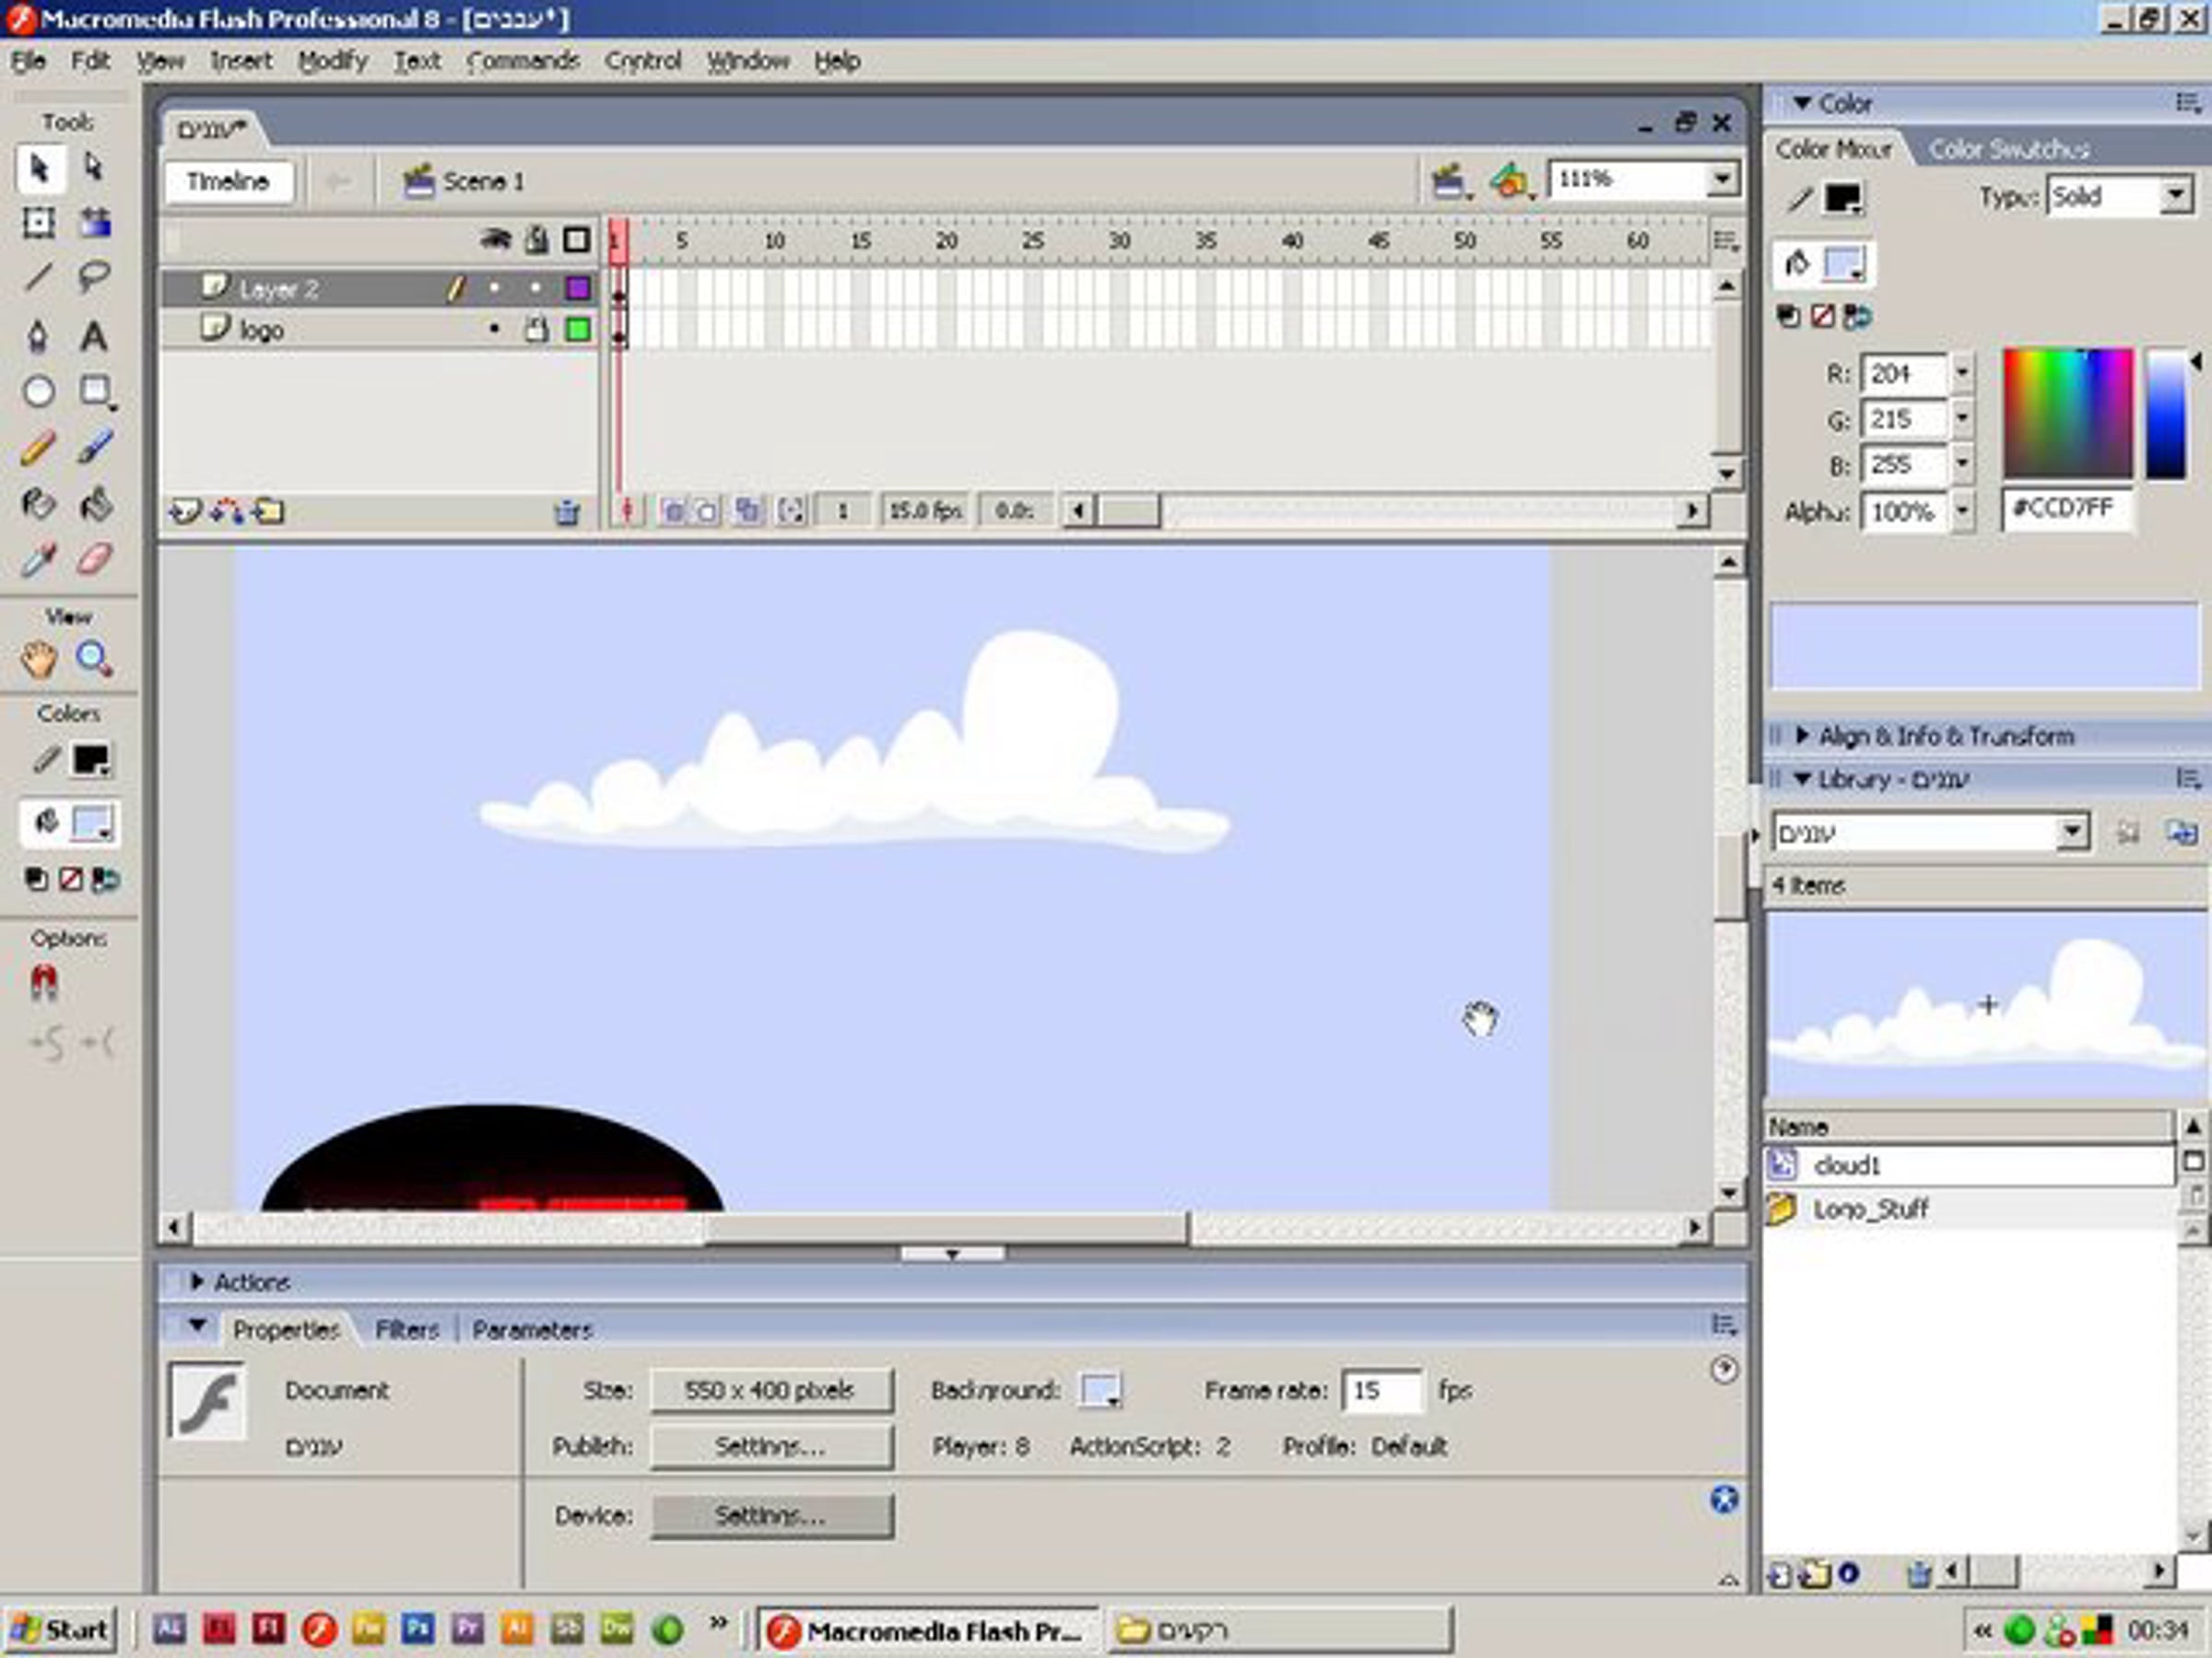
Task: Select the Eyedropper tool
Action: point(38,559)
